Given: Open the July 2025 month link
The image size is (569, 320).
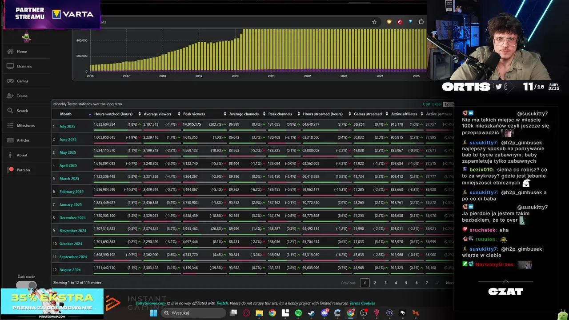Looking at the screenshot, I should [x=68, y=127].
